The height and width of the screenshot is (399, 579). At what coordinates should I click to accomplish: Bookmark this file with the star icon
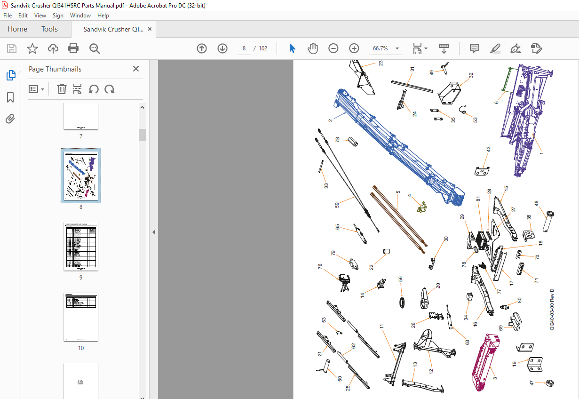click(x=32, y=48)
